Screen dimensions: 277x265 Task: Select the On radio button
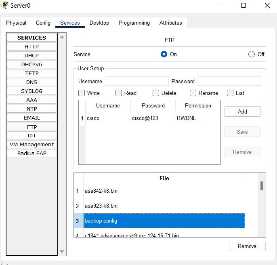(164, 54)
